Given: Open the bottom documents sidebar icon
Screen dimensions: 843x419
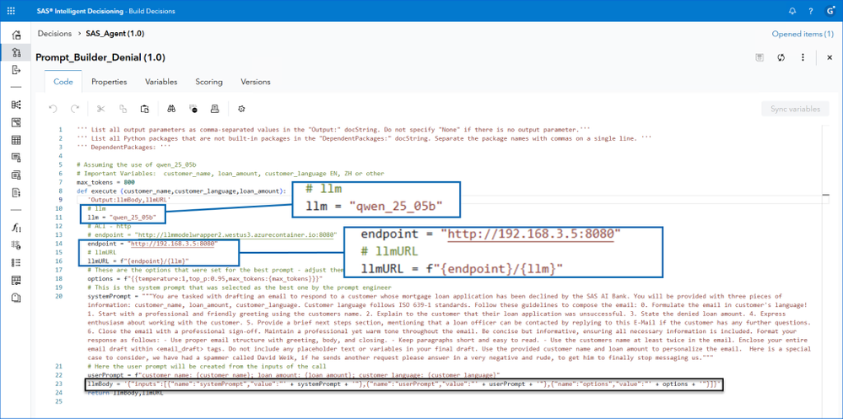Looking at the screenshot, I should click(x=16, y=297).
